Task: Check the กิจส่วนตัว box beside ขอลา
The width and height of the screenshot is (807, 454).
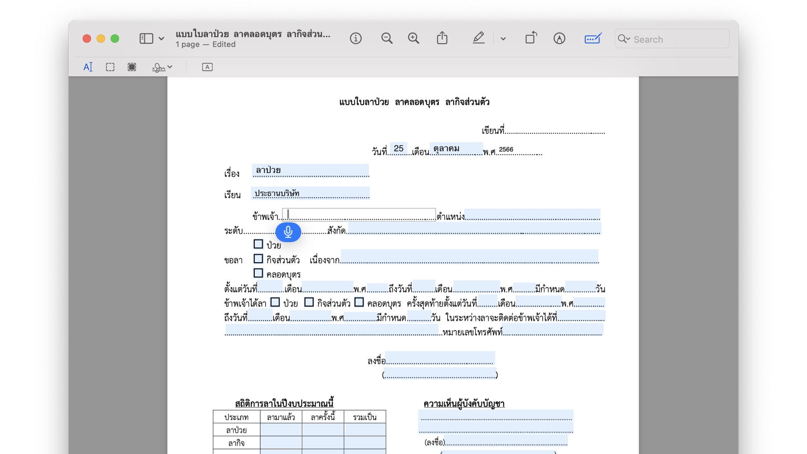Action: click(x=258, y=259)
